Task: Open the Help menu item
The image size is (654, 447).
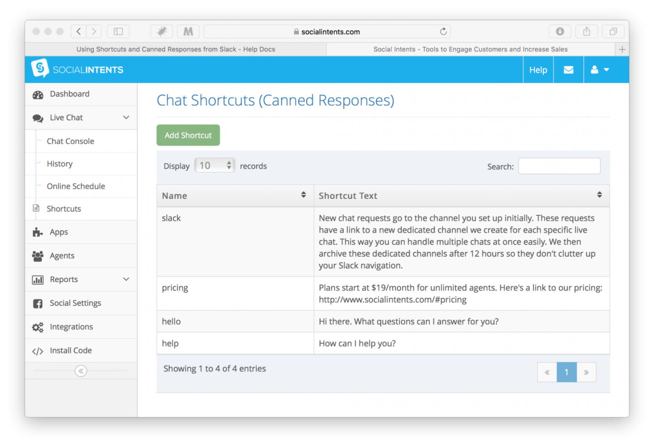Action: [538, 69]
